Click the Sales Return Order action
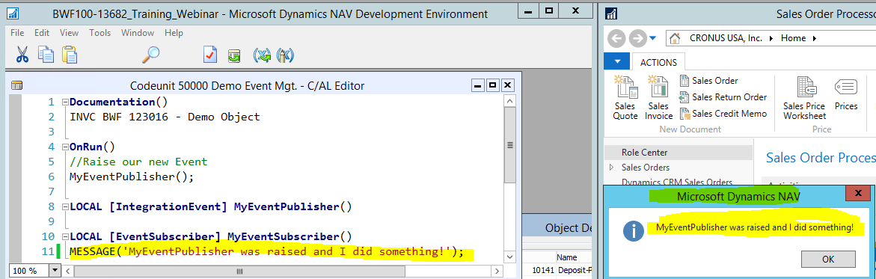876x279 pixels. 723,97
